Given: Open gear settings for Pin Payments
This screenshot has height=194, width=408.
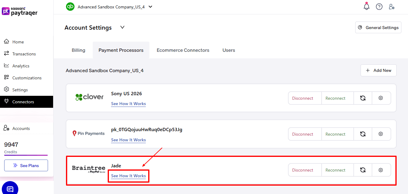Looking at the screenshot, I should pos(381,134).
